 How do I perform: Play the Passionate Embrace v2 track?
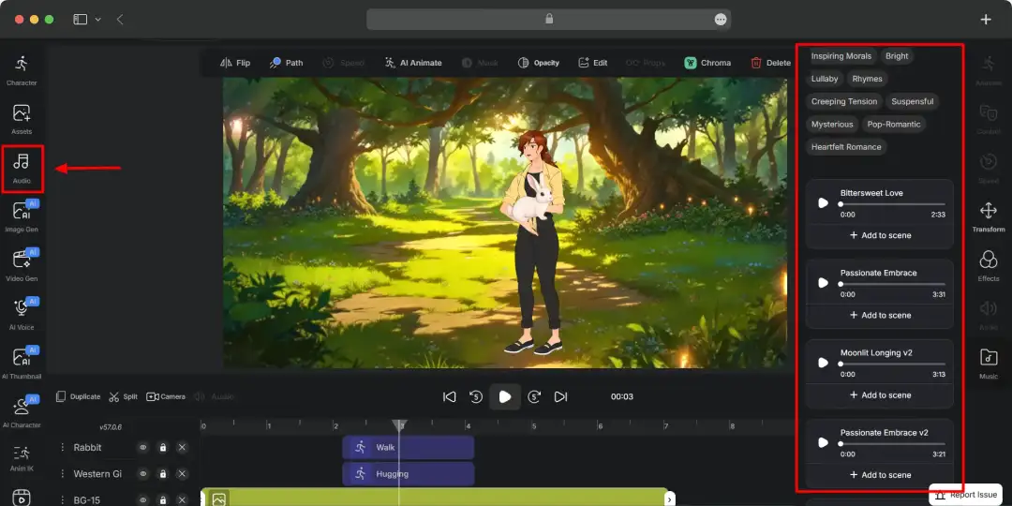[823, 442]
